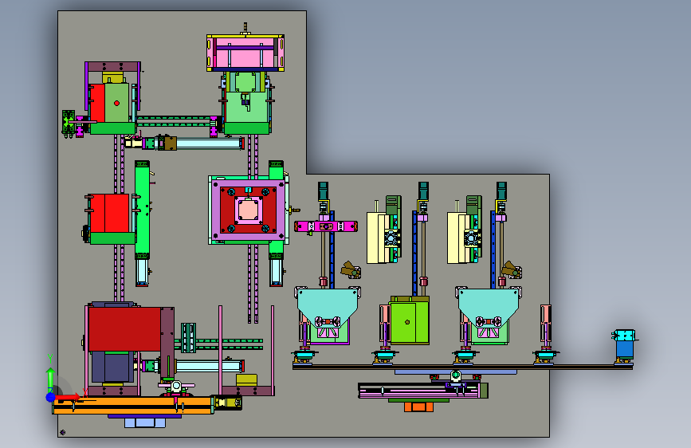This screenshot has width=691, height=448.
Task: Select the long vertical green bar
Action: coord(143,210)
